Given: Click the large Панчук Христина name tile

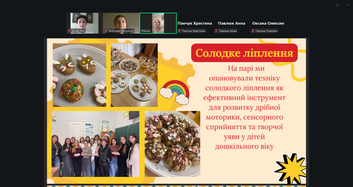Looking at the screenshot, I should [195, 23].
